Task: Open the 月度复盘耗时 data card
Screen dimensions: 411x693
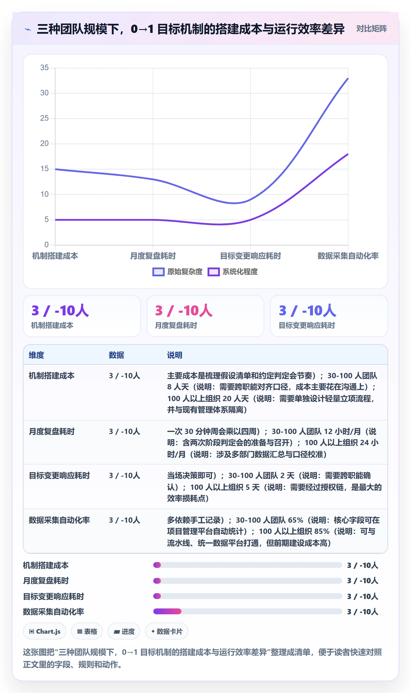Action: (206, 316)
